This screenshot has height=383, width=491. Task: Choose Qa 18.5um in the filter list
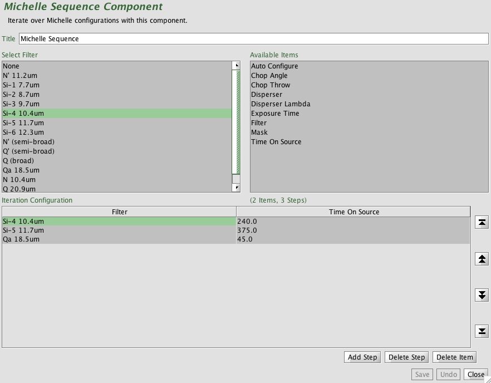pos(117,170)
